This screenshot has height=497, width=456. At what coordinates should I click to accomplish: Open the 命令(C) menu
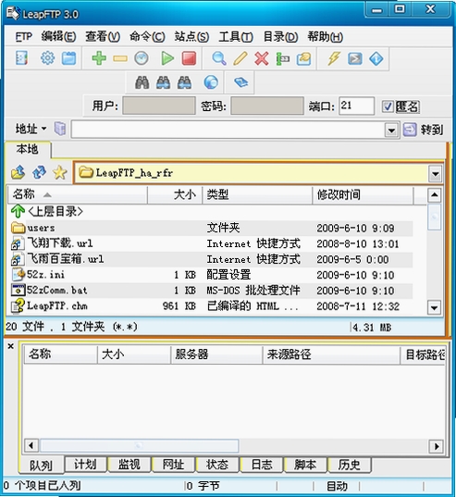pos(147,37)
